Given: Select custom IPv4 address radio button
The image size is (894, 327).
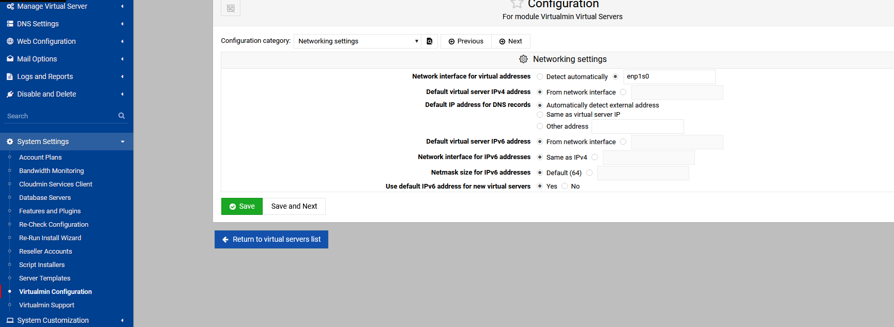Looking at the screenshot, I should pos(623,92).
